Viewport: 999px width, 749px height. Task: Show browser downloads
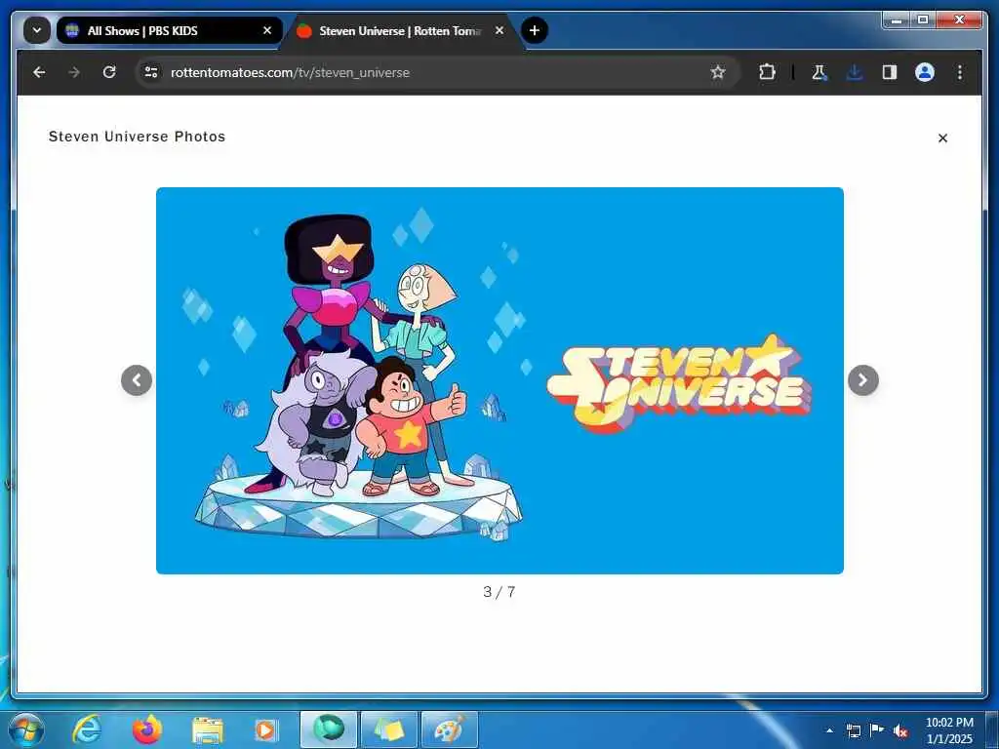[x=855, y=72]
